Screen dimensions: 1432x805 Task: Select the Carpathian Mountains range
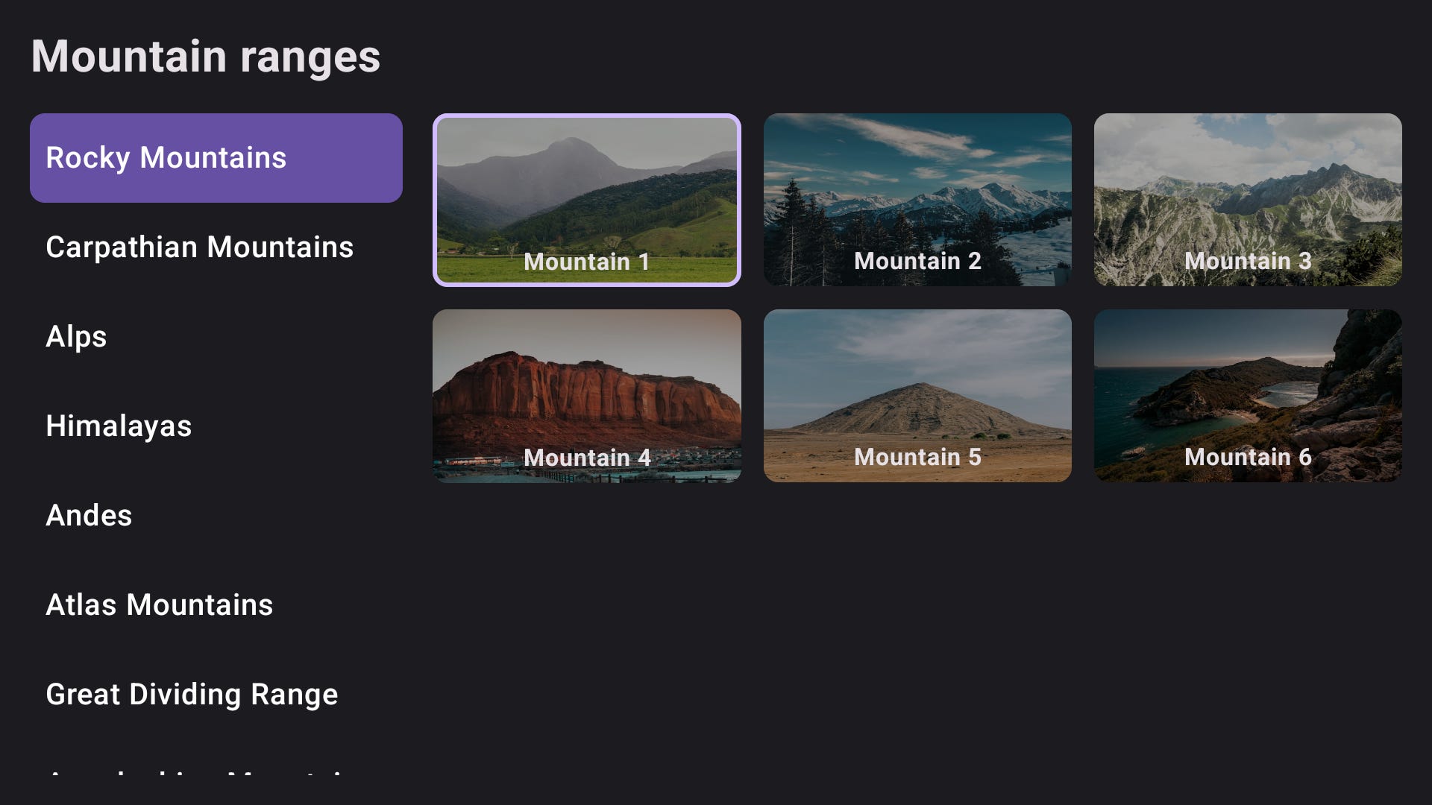[200, 247]
